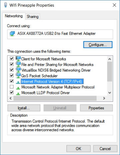
Task: Enable Microsoft Network Adapter Multiplexor Protocol checkbox
Action: pos(12,87)
